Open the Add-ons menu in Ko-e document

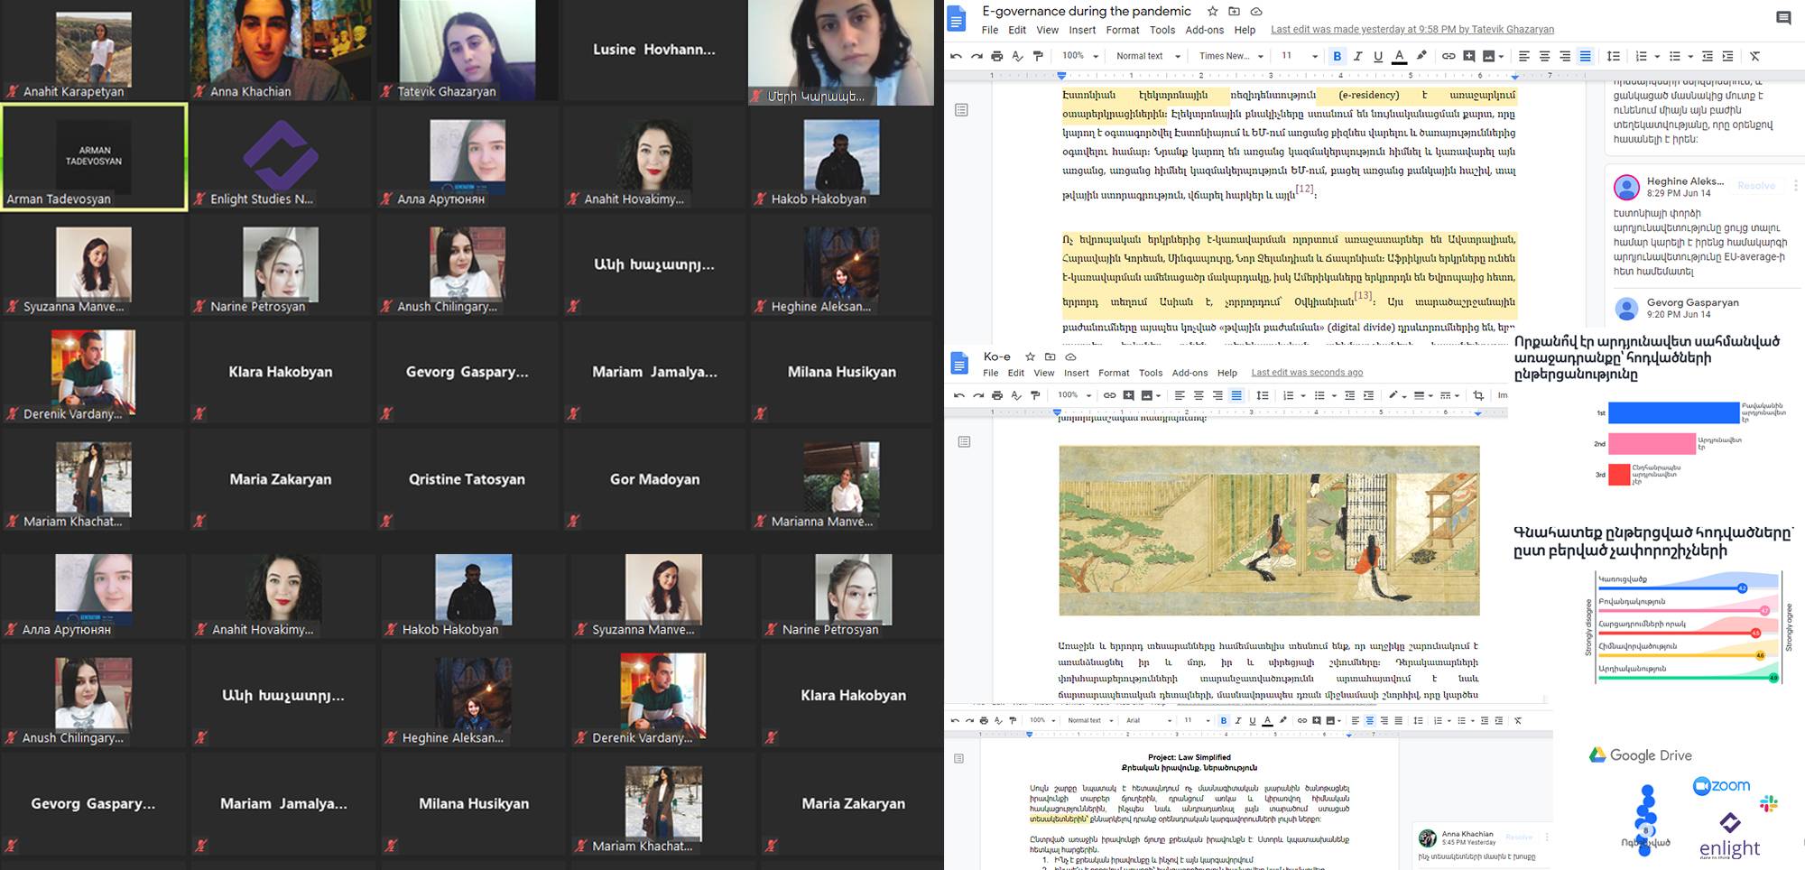[x=1189, y=373]
